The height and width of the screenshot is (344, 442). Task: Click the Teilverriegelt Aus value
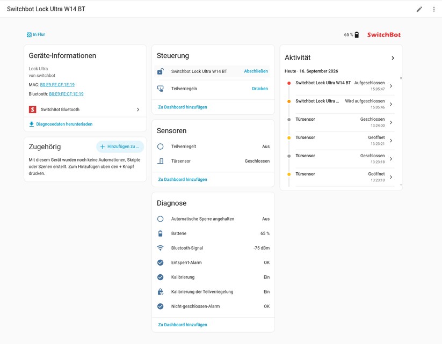(x=266, y=147)
